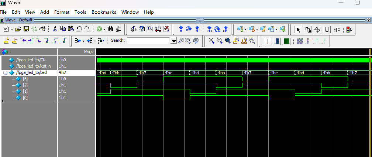Click the Cut scissors icon
Viewport: 372px width, 157px height.
tap(55, 29)
